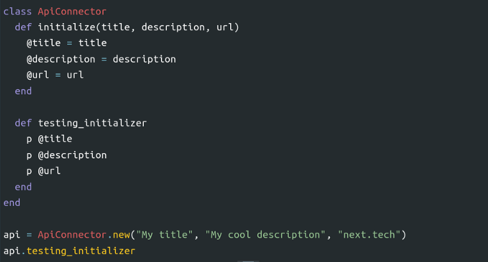Place cursor on the class keyword
This screenshot has height=262, width=488.
(x=17, y=11)
